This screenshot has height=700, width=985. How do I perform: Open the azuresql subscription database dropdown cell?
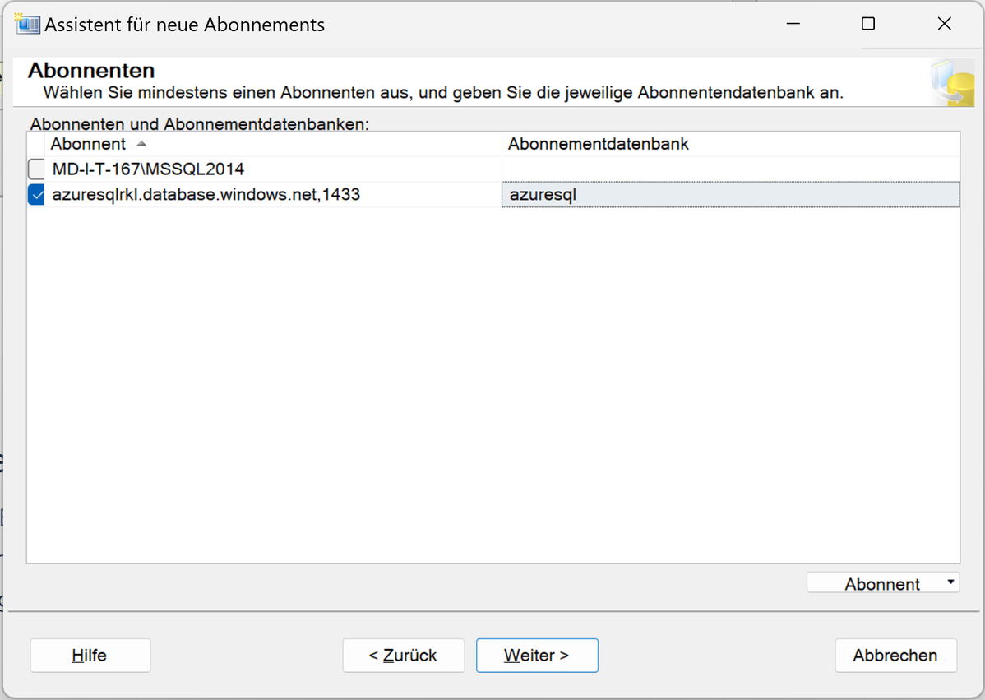coord(731,195)
